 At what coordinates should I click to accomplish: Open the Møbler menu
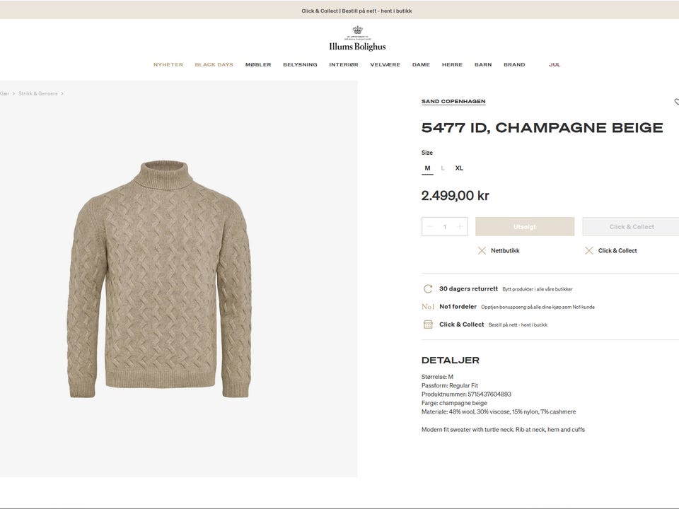pyautogui.click(x=258, y=64)
